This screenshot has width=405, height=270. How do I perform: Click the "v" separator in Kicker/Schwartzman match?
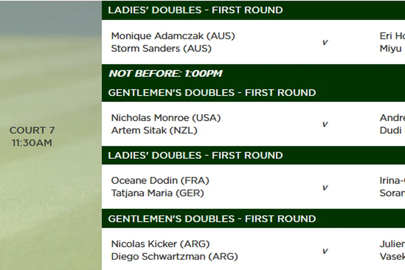click(325, 251)
